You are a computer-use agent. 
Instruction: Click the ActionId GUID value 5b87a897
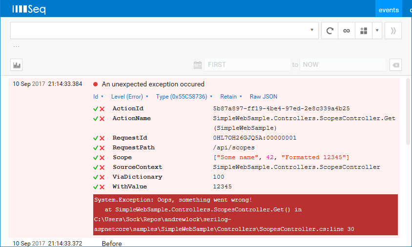[281, 108]
